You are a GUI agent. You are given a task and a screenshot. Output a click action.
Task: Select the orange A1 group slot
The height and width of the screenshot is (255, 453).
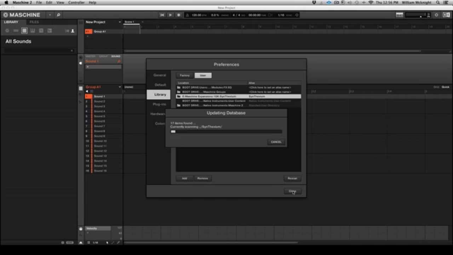coord(88,31)
